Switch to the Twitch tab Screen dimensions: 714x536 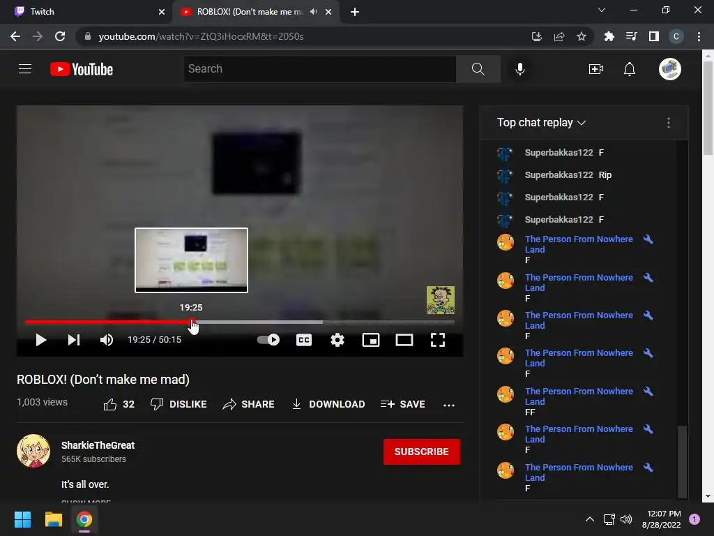86,12
